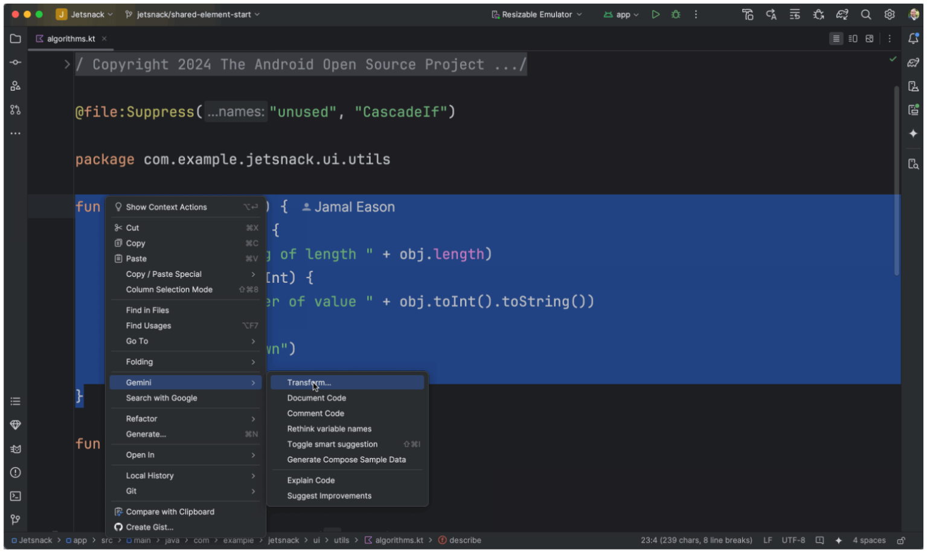927x553 pixels.
Task: Click the Search Everywhere magnifier icon
Action: [865, 15]
